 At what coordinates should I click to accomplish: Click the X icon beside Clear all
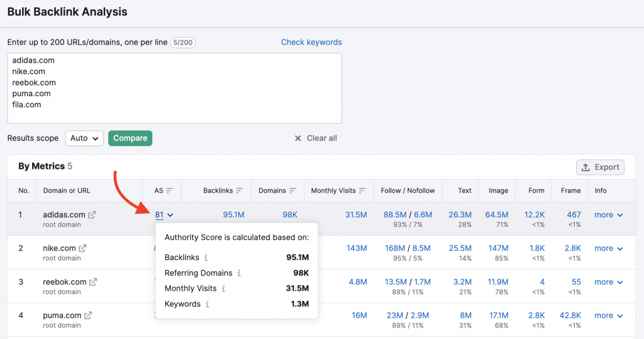pos(297,138)
